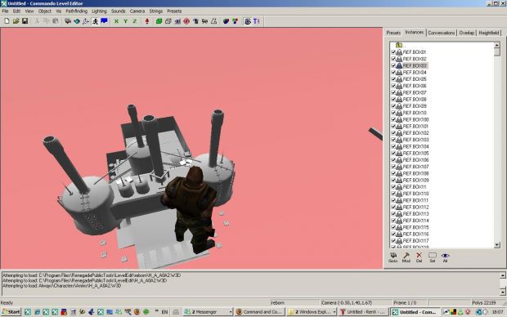Click the output log scrollbar up arrow
Image resolution: width=507 pixels, height=317 pixels.
(503, 275)
